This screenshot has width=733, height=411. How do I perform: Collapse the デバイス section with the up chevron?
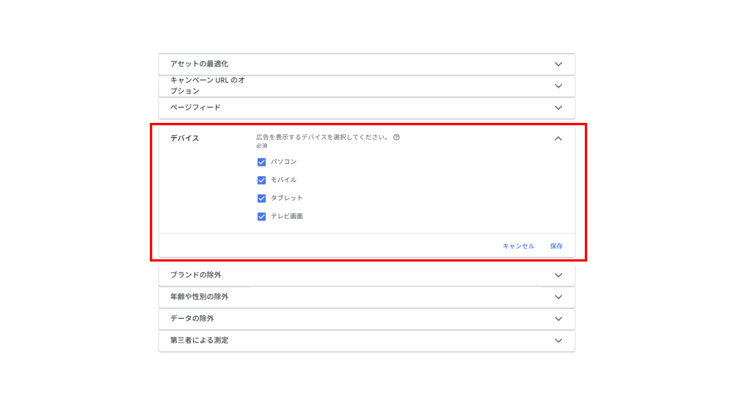(558, 139)
